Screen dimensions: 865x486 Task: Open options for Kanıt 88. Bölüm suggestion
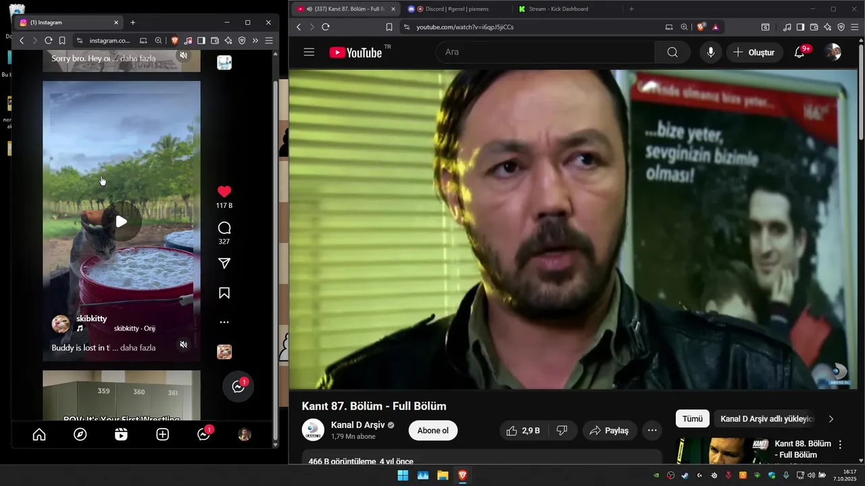[840, 445]
